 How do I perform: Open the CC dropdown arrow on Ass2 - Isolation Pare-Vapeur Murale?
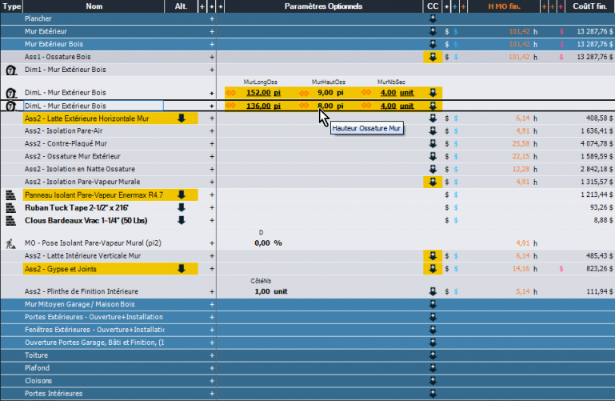[x=432, y=182]
